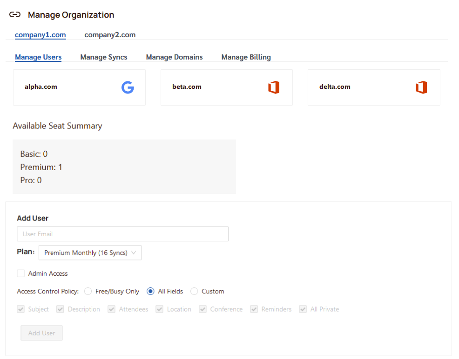Click the Office logo on delta.com card
Viewport: 459px width, 359px height.
[421, 87]
